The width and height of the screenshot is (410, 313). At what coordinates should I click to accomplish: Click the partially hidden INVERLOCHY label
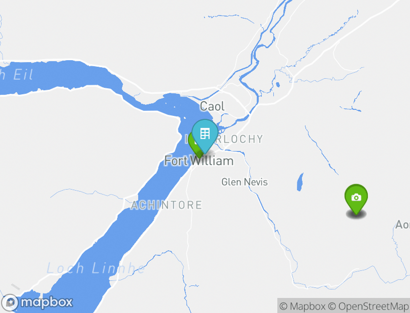(x=225, y=139)
